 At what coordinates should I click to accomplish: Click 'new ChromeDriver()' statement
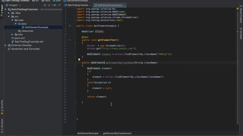(113, 46)
